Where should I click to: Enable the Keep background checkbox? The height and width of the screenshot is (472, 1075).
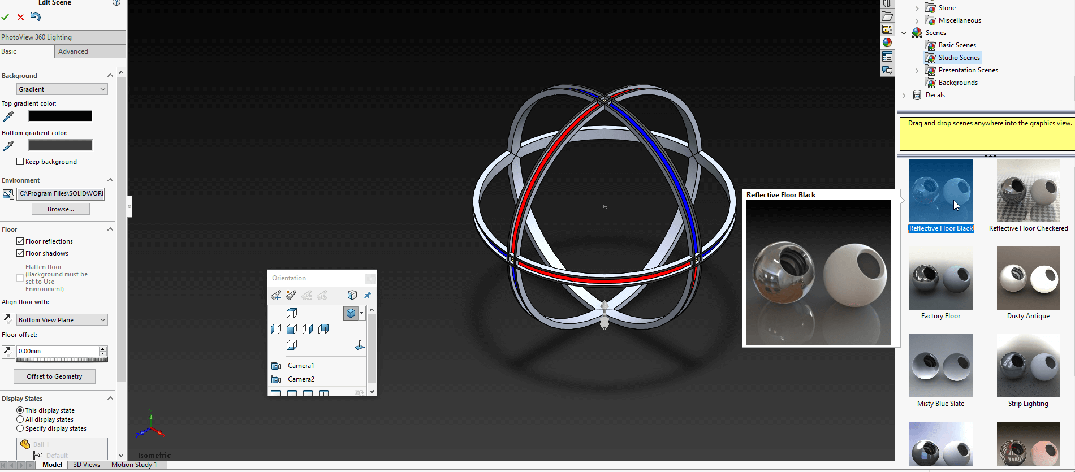click(20, 162)
